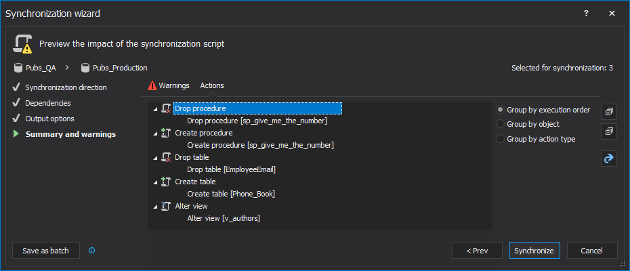Click the Save as batch button

45,251
